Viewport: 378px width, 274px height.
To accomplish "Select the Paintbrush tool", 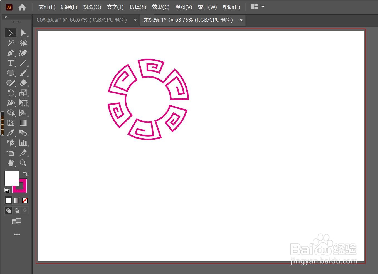I will click(23, 73).
